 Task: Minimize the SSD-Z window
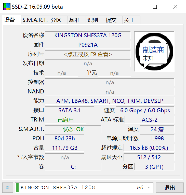(x=134, y=7)
